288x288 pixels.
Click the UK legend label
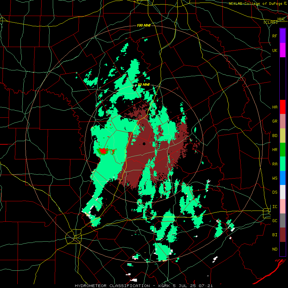(x=275, y=51)
